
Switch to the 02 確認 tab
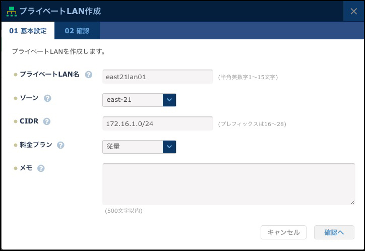click(77, 31)
